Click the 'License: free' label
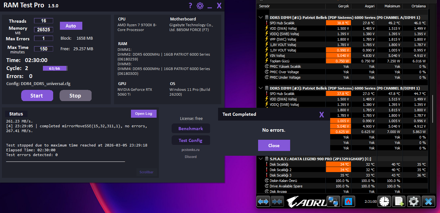The image size is (440, 213). (191, 119)
